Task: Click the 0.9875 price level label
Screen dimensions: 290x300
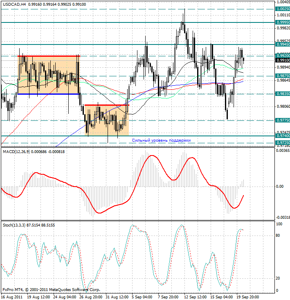Action: [282, 76]
